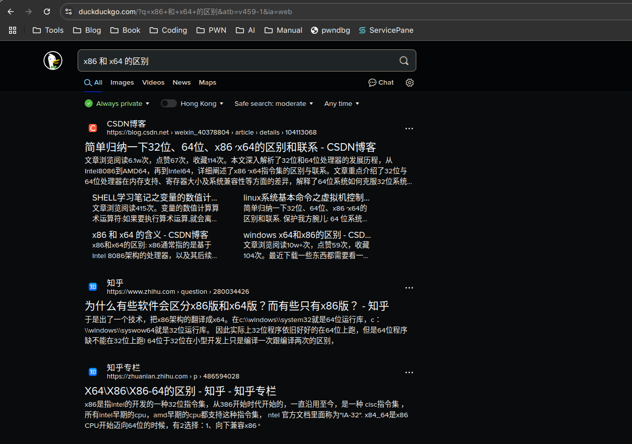632x444 pixels.
Task: Open the zhuanlan.zhihu.com URL
Action: pyautogui.click(x=173, y=376)
